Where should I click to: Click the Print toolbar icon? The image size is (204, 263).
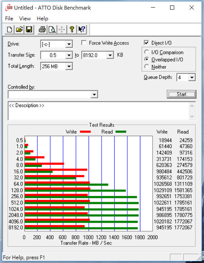click(x=42, y=29)
